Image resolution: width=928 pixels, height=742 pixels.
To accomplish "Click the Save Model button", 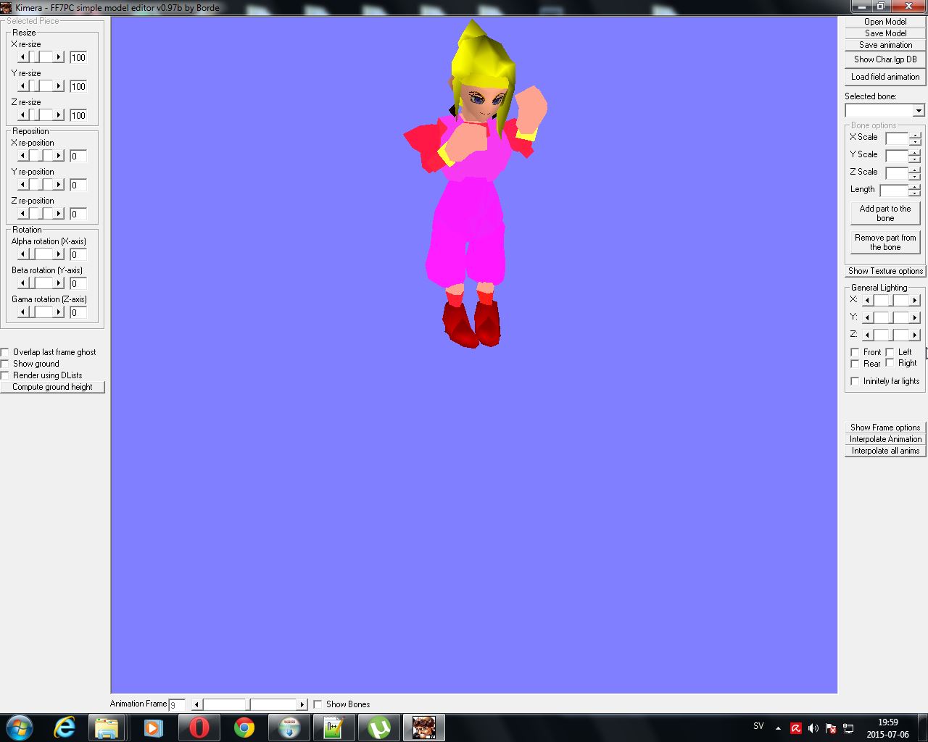I will pyautogui.click(x=885, y=33).
